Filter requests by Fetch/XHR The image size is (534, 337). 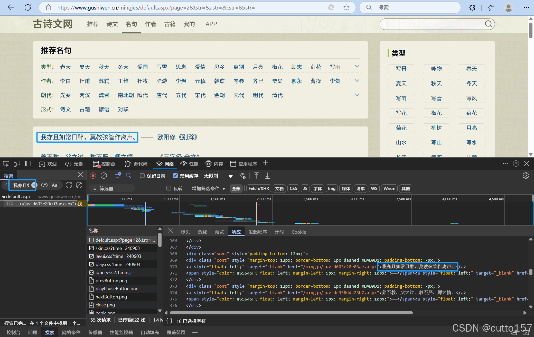(x=258, y=188)
